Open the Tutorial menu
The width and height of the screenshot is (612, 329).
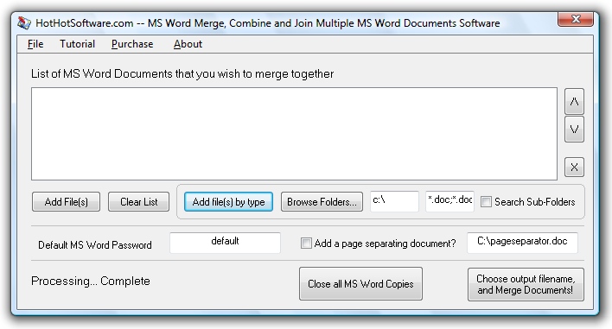pyautogui.click(x=77, y=44)
